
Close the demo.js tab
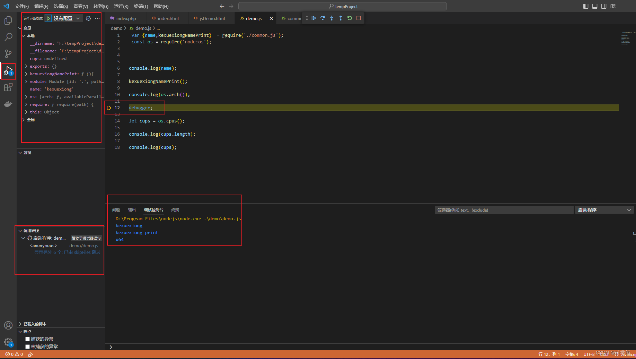point(271,18)
